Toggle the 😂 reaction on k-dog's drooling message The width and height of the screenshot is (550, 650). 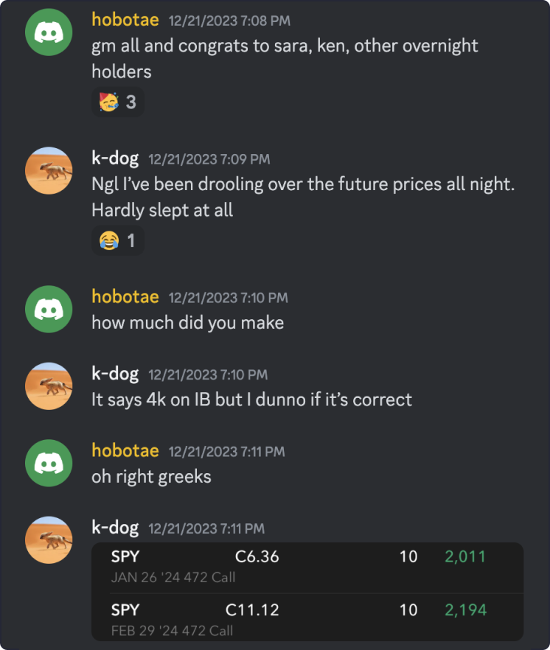click(114, 240)
